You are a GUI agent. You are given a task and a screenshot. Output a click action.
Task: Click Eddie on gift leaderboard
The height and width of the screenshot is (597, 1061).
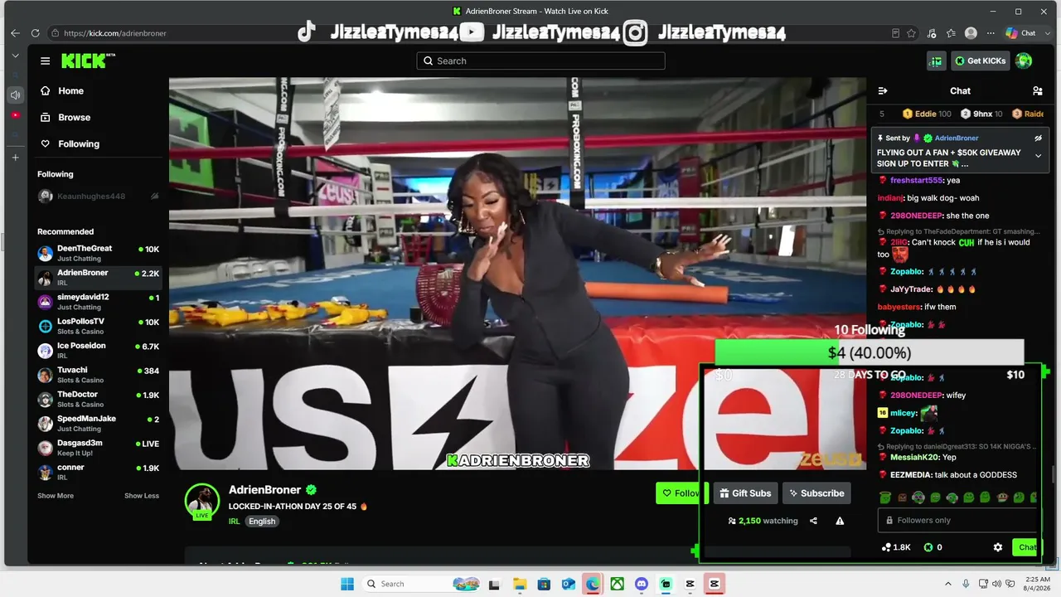tap(927, 114)
